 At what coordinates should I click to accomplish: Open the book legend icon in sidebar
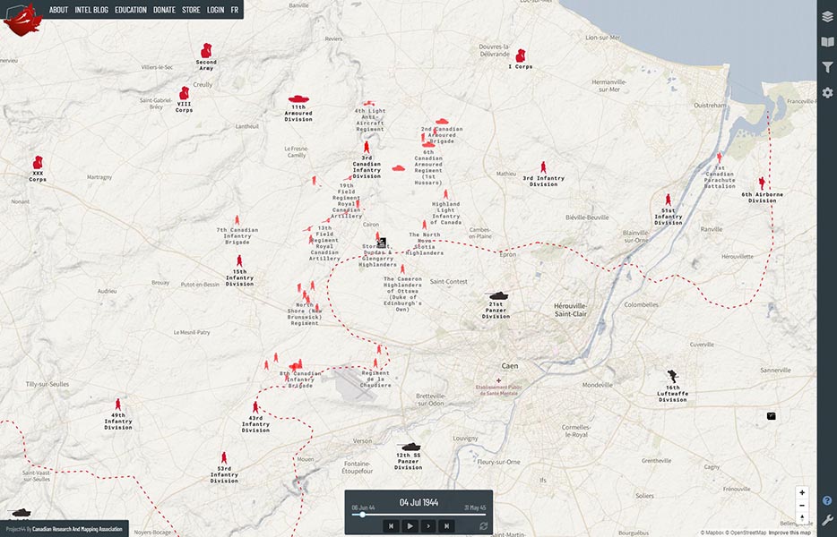point(827,42)
